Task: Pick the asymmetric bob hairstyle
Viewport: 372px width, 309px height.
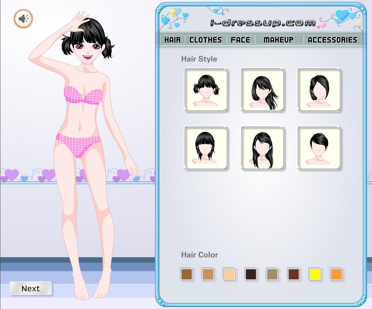Action: click(x=319, y=90)
